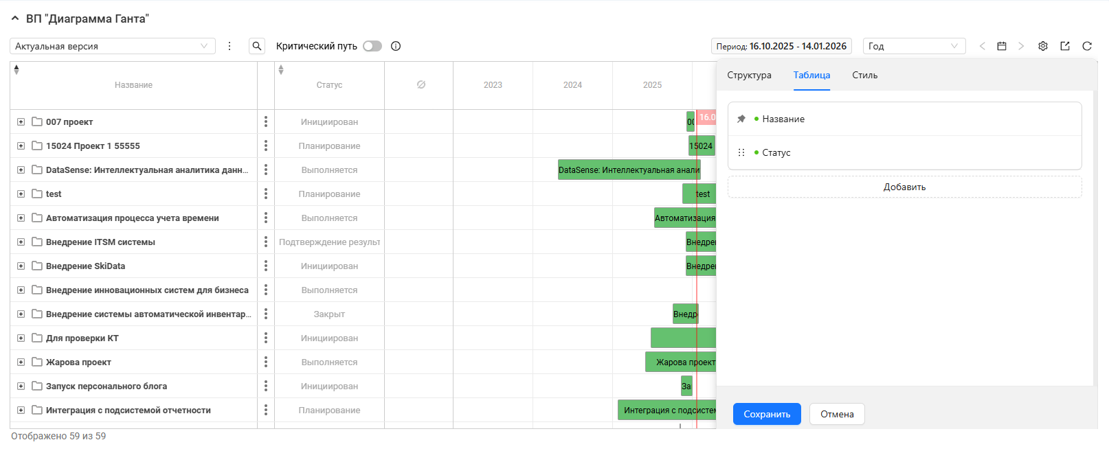Viewport: 1109px width, 451px height.
Task: Click the Сохранить button
Action: [x=767, y=414]
